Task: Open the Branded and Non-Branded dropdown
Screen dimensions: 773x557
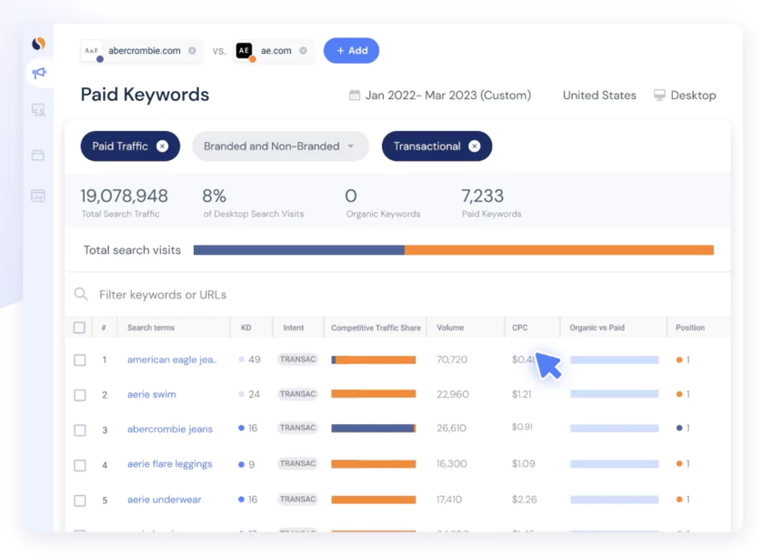Action: [x=280, y=146]
